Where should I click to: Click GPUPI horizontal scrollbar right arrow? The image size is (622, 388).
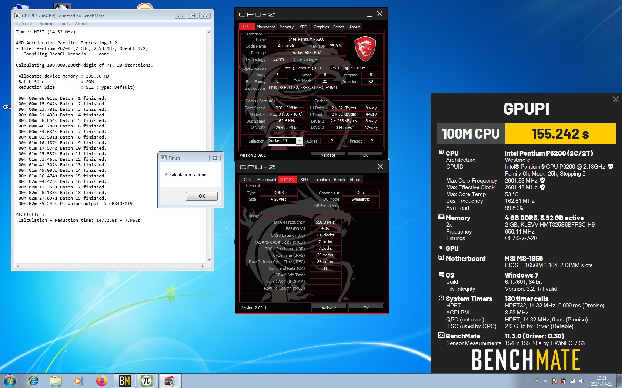(203, 266)
